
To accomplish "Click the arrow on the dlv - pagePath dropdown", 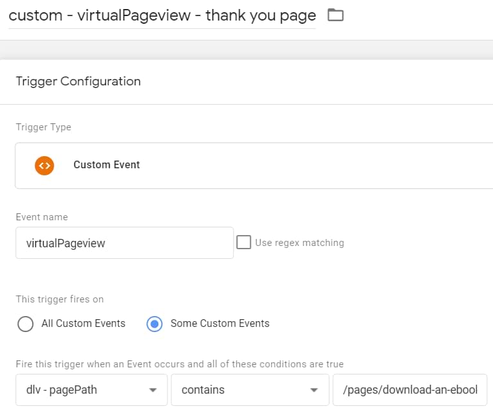I will pos(153,391).
